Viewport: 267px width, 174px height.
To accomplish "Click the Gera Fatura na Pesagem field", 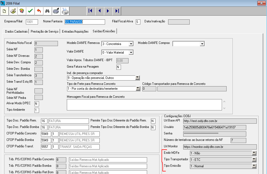I will tap(119, 67).
